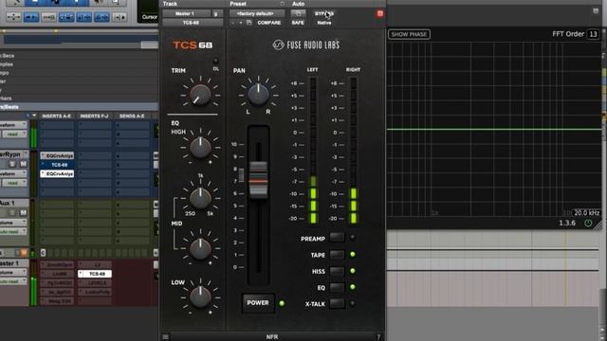Image resolution: width=607 pixels, height=341 pixels.
Task: Click the 20.0 kHz frequency field
Action: pos(586,212)
